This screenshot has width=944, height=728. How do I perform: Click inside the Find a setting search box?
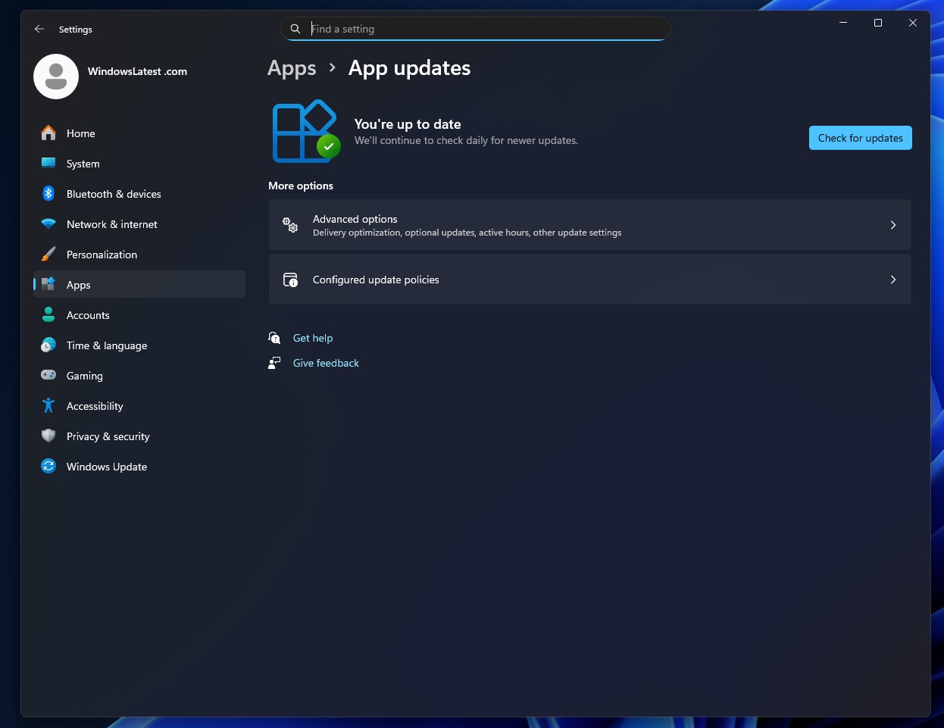(x=475, y=29)
